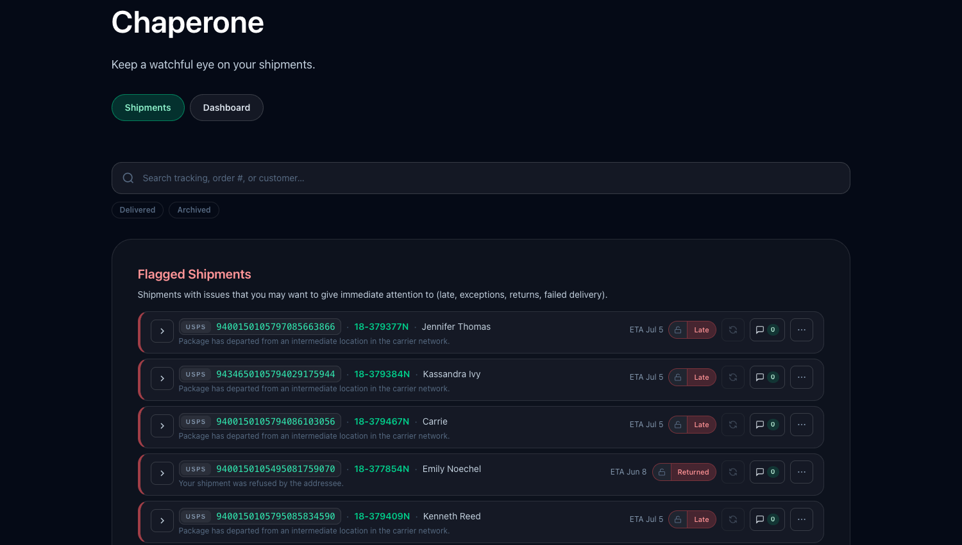This screenshot has height=545, width=962.
Task: Expand Jennifer Thomas shipment row
Action: tap(162, 331)
